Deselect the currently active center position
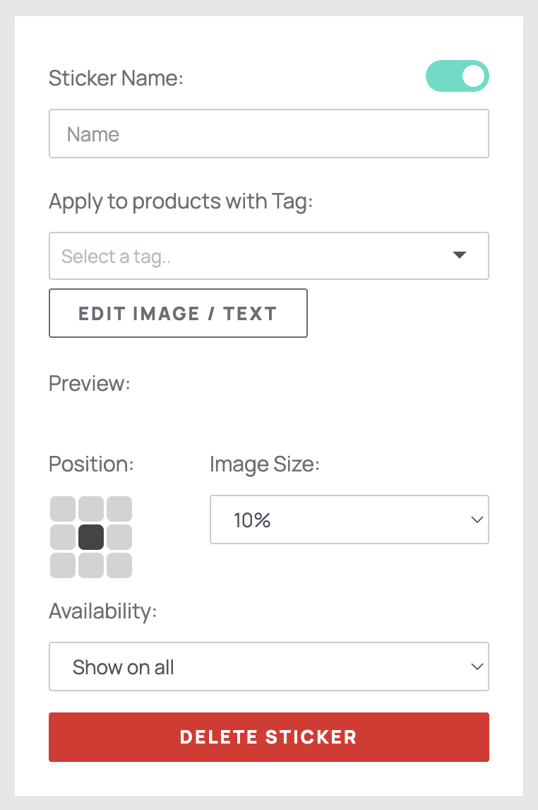 [x=91, y=536]
